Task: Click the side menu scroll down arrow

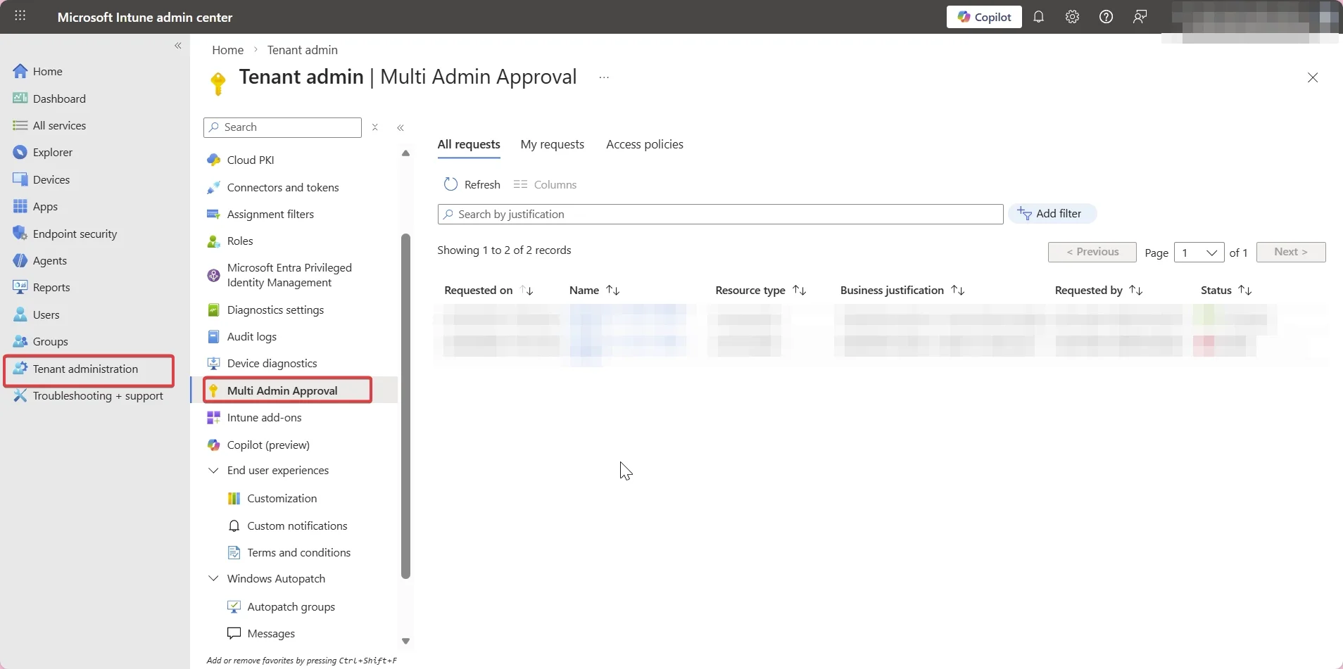Action: [x=405, y=641]
